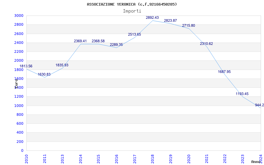Click x-axis year 2011

click(45, 159)
